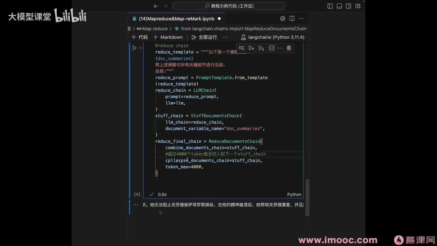Click the document_variable_name line
The width and height of the screenshot is (437, 246).
click(x=215, y=128)
